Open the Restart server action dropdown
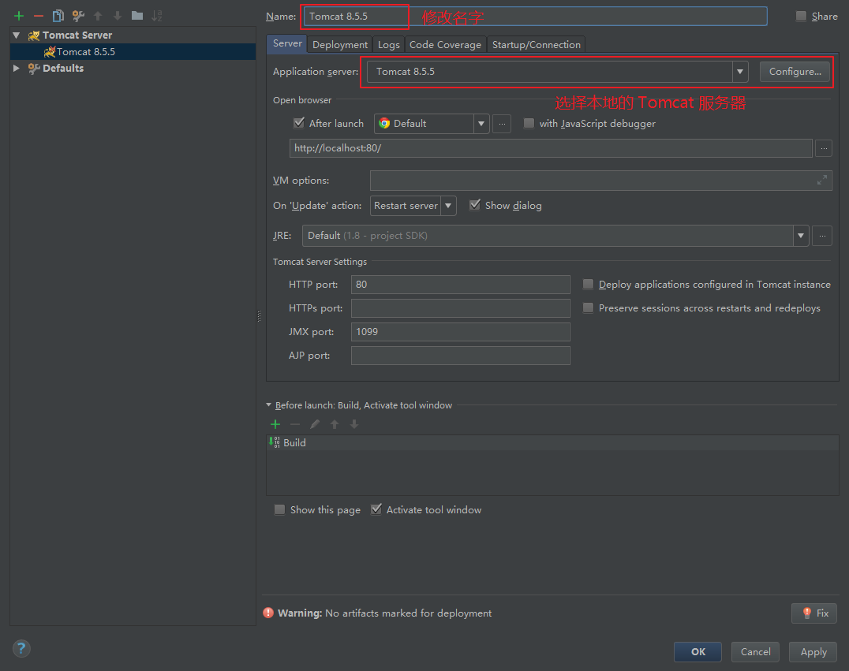Viewport: 849px width, 671px height. point(448,206)
